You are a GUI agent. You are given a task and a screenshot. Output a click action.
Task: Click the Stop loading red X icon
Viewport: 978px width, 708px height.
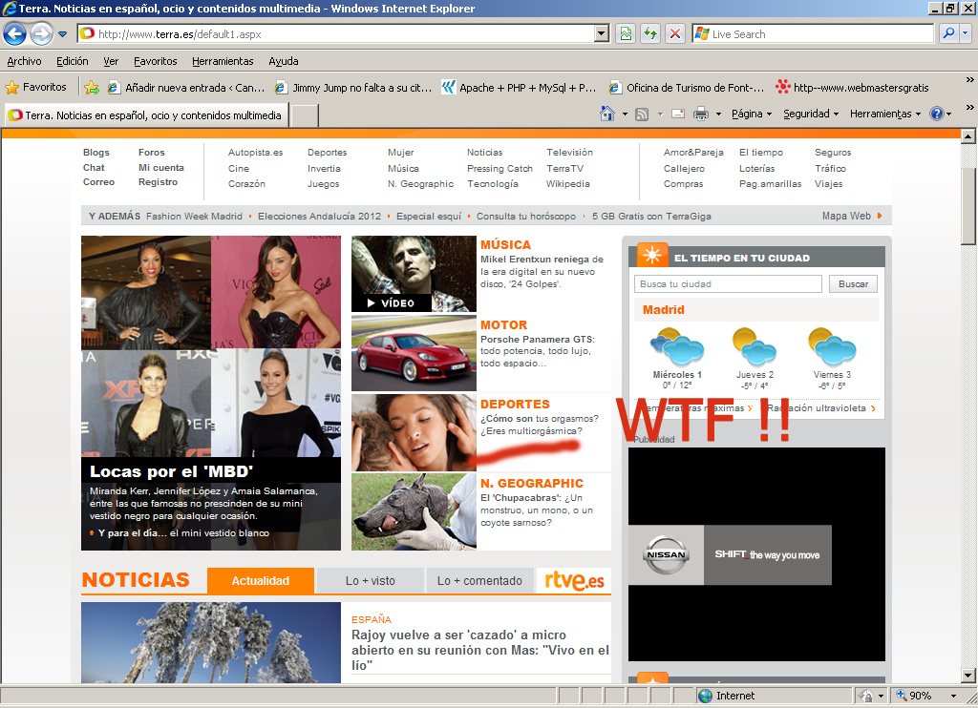(675, 33)
